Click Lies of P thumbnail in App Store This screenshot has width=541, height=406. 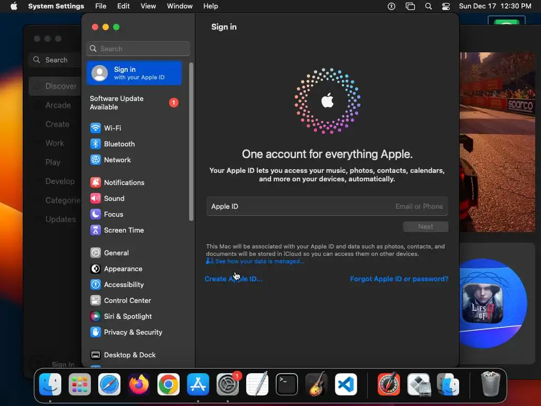(482, 303)
